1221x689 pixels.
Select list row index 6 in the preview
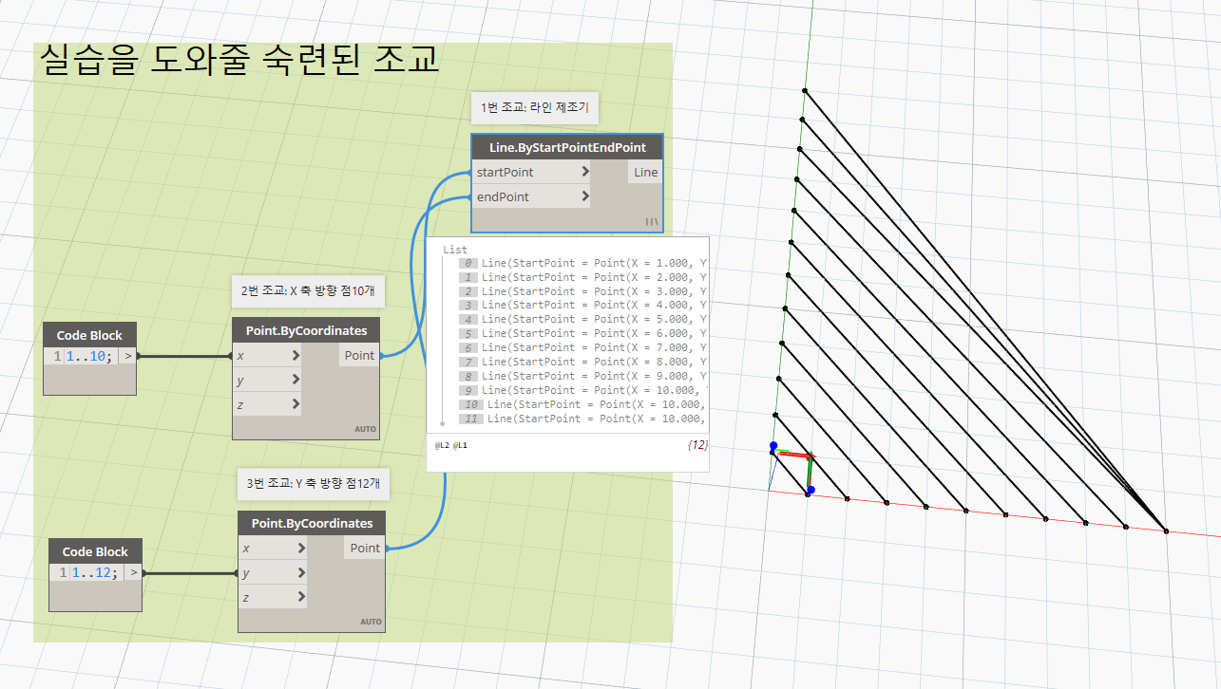coord(583,347)
